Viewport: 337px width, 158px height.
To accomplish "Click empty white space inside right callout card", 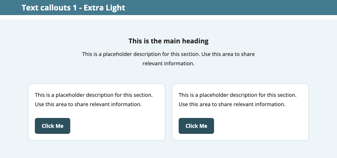I will pyautogui.click(x=261, y=126).
